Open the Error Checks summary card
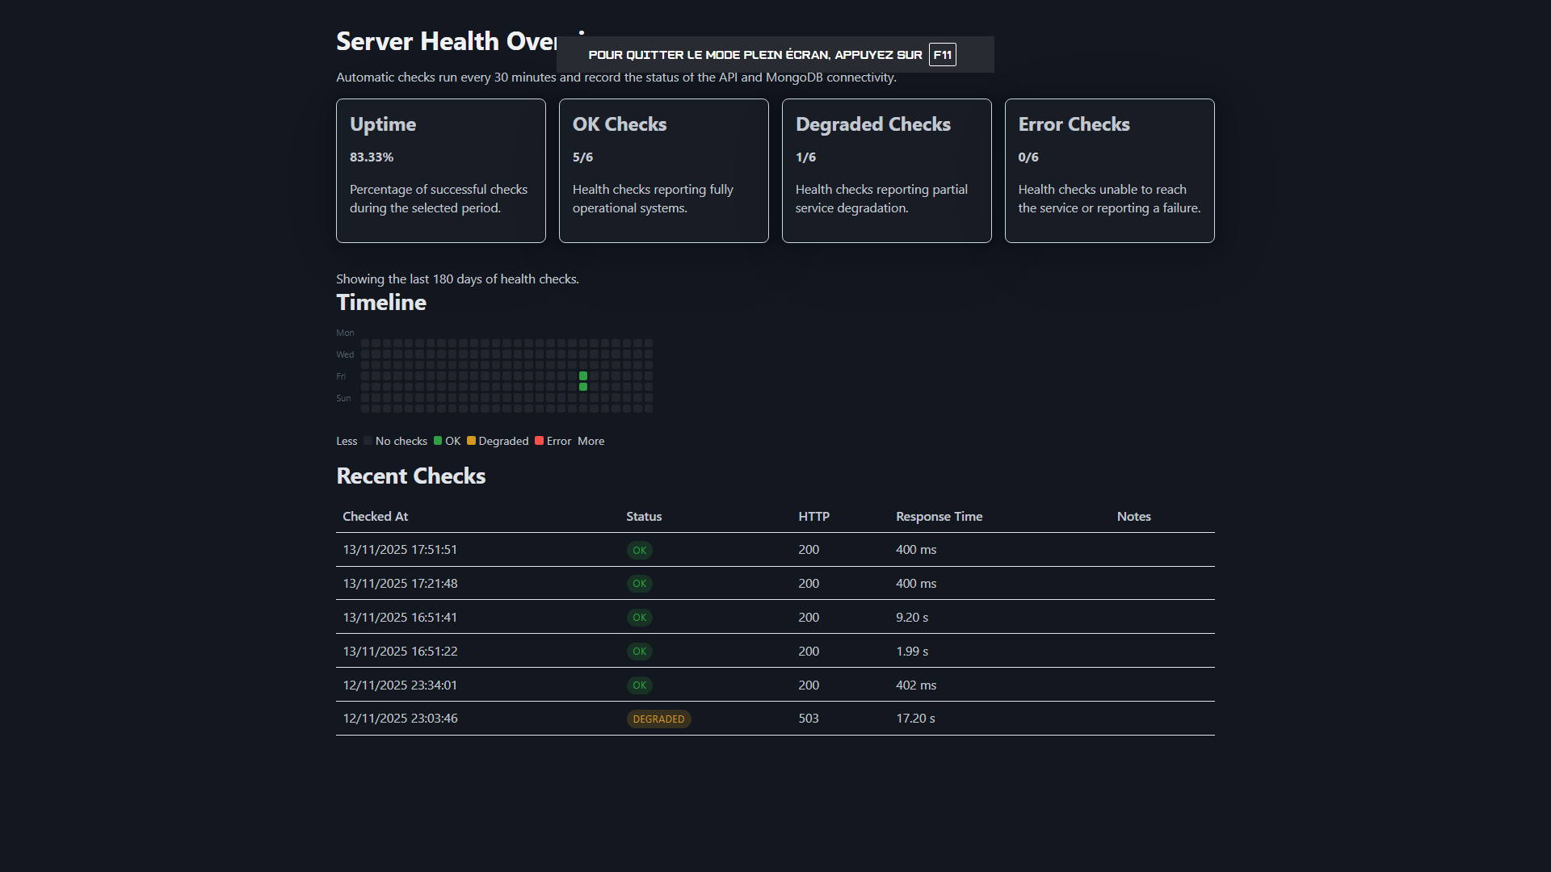 [x=1109, y=170]
